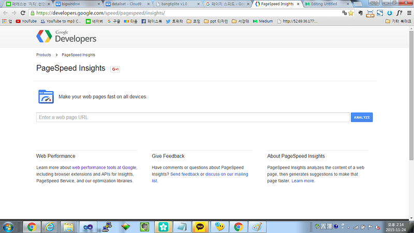Switch to the bigwindow tab
This screenshot has width=414, height=233.
tap(77, 4)
